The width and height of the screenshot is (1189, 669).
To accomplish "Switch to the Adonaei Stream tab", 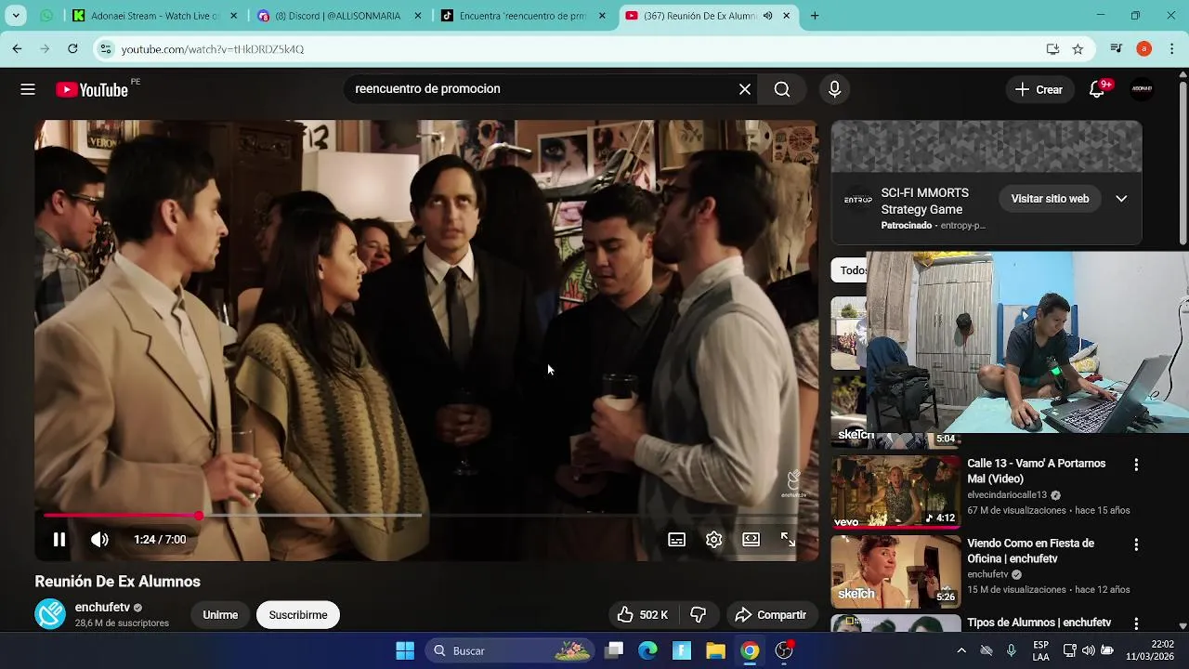I will (x=155, y=16).
